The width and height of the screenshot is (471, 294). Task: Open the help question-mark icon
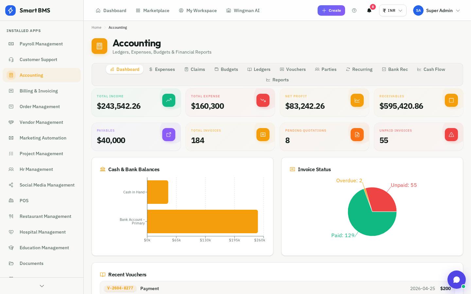tap(354, 10)
